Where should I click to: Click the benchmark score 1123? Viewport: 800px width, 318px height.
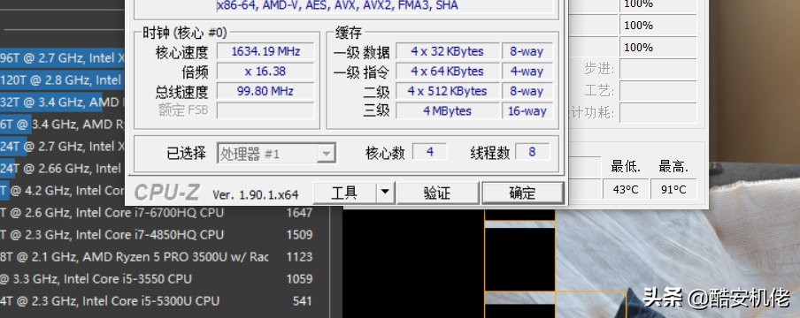[x=299, y=256]
